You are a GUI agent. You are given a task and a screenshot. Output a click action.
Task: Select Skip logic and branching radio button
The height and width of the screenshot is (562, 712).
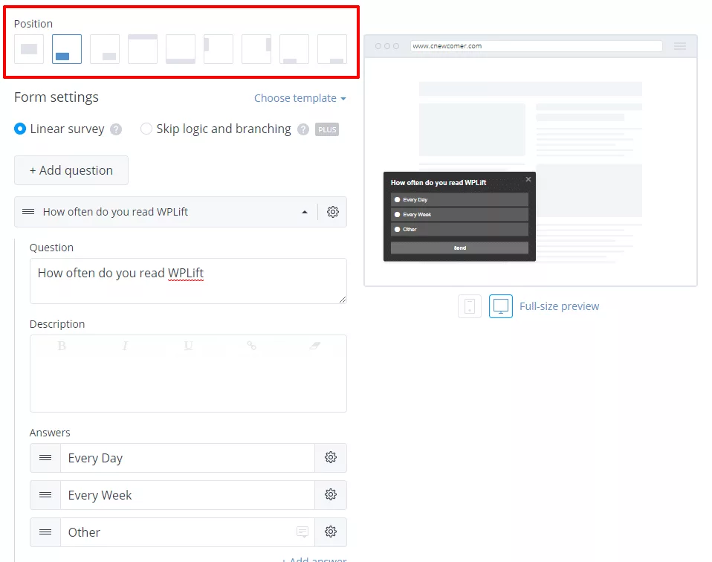pyautogui.click(x=146, y=129)
